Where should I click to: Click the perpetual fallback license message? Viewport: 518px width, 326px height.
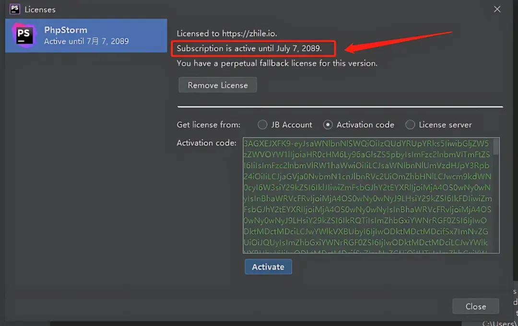point(277,63)
